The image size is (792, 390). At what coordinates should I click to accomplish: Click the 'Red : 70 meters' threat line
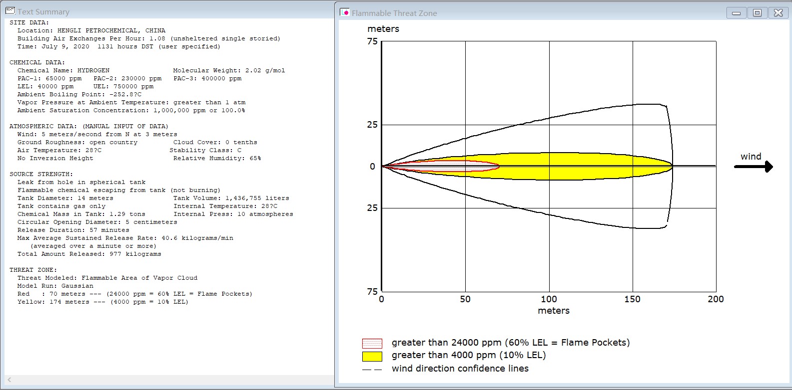135,294
